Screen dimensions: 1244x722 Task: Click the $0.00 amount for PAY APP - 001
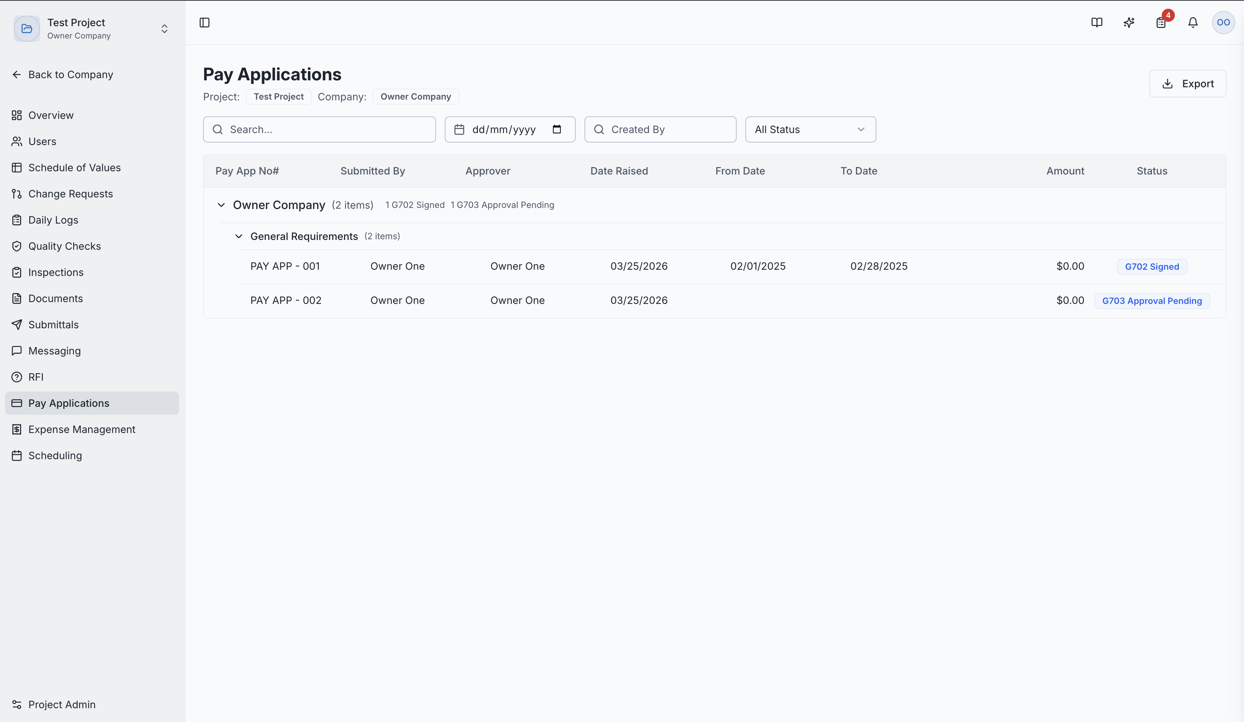1070,266
